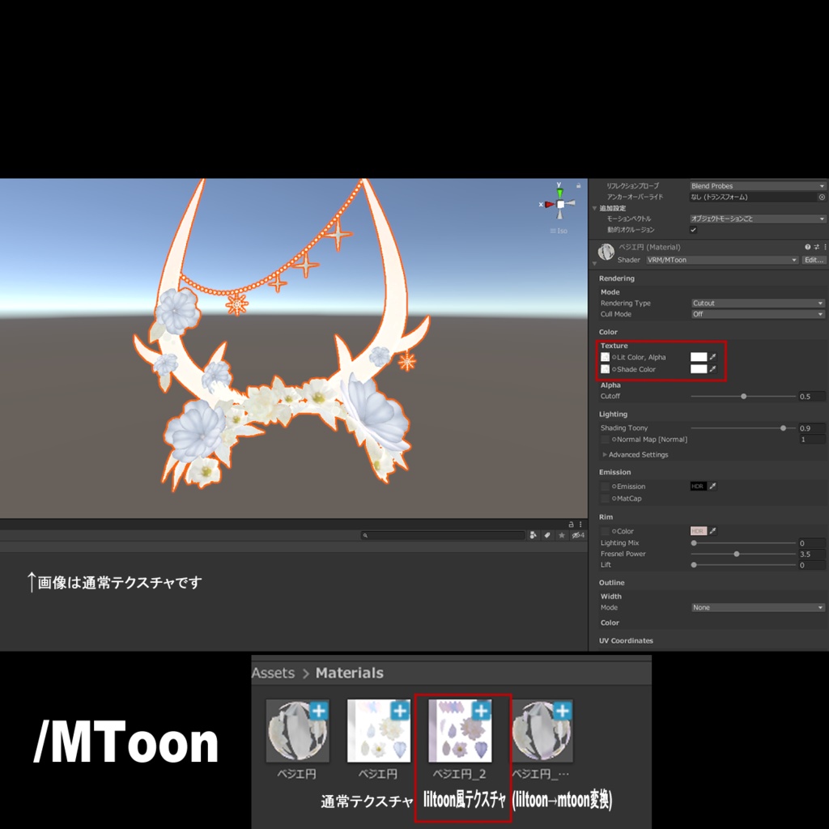Toggle the Project panel lock icon
Screen dimensions: 829x829
(571, 525)
